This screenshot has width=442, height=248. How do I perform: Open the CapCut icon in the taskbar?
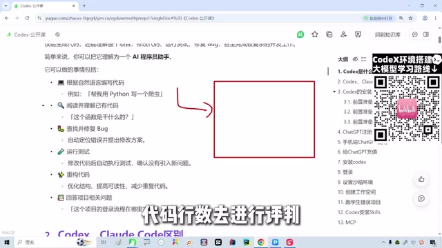tap(218, 242)
